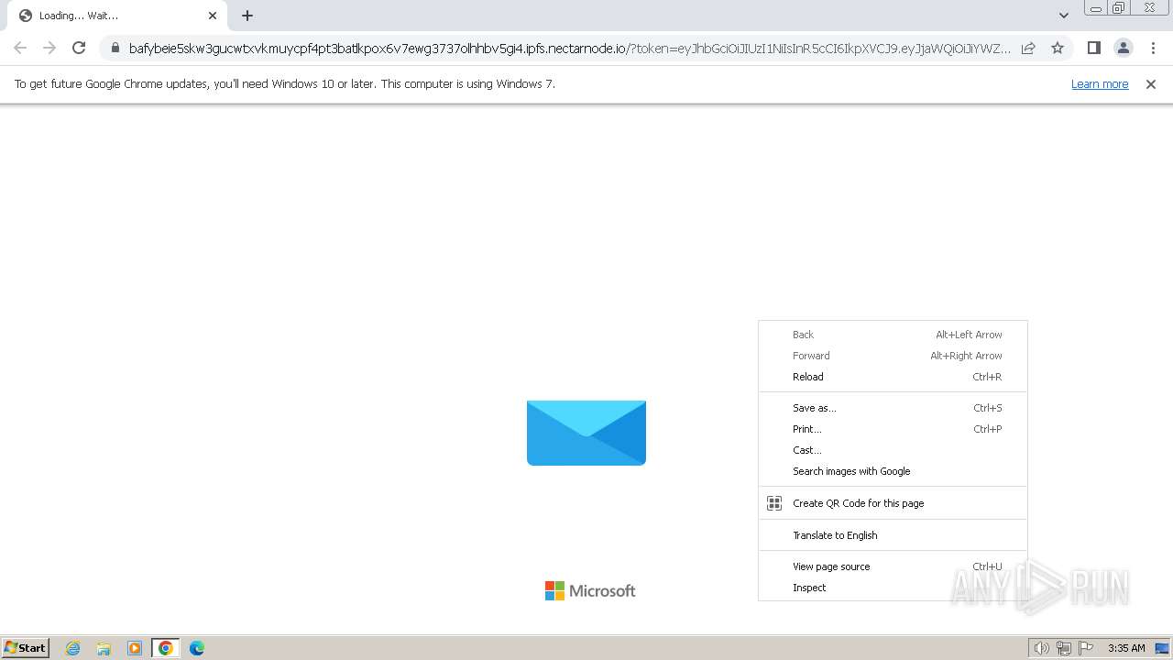Open the side panel icon
Viewport: 1173px width, 660px height.
pos(1093,48)
